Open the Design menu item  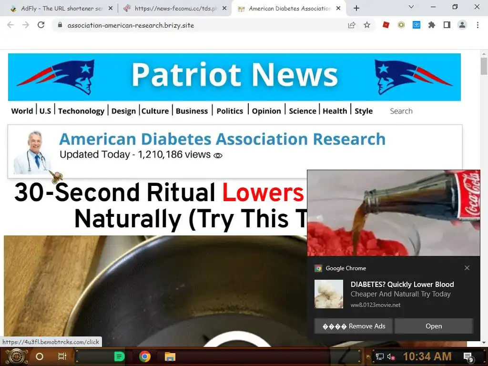pyautogui.click(x=123, y=111)
